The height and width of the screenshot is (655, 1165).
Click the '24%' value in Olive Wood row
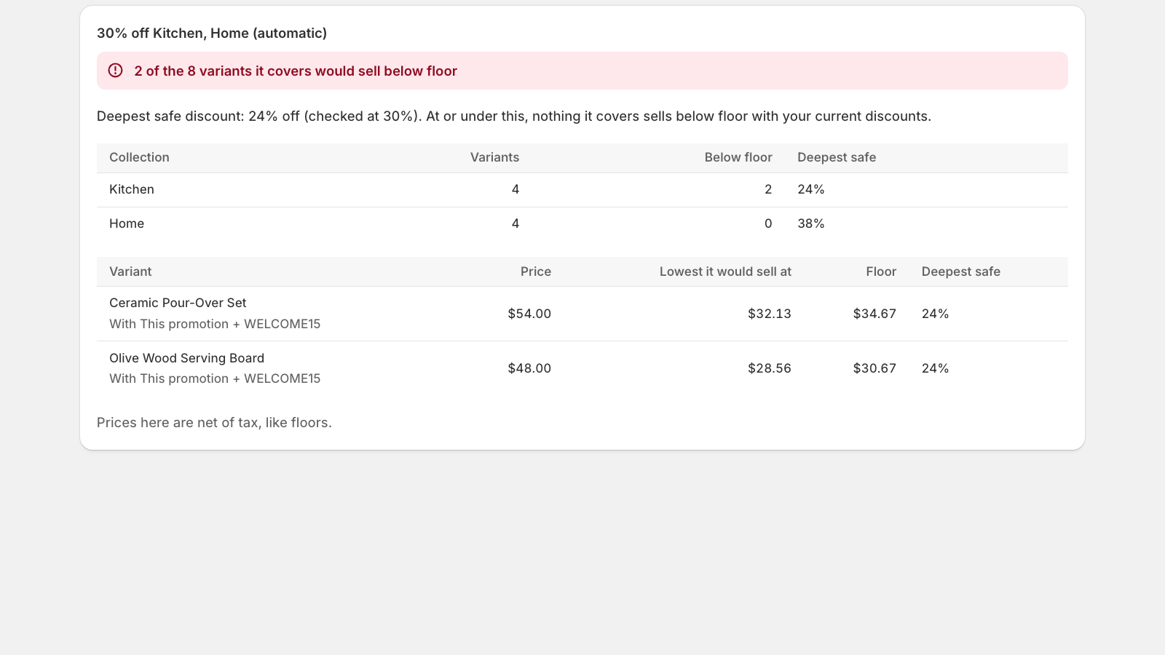(936, 368)
